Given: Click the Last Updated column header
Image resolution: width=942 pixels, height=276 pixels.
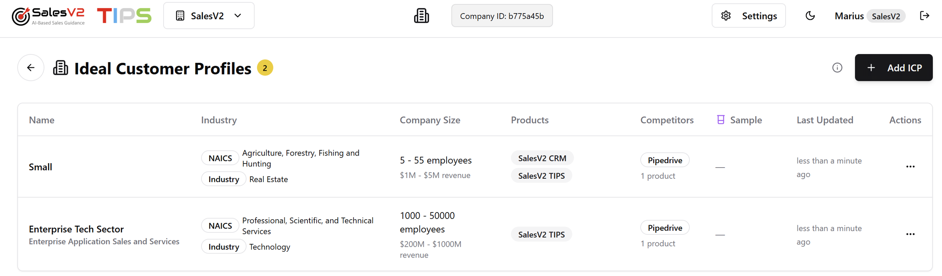Looking at the screenshot, I should (825, 120).
